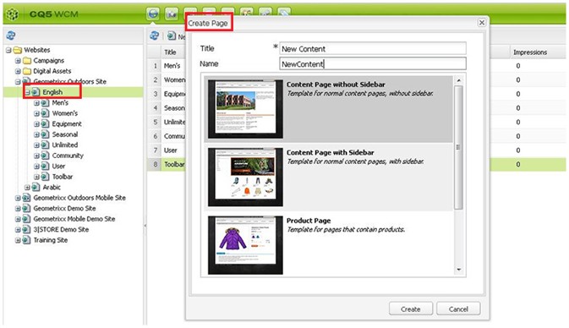The image size is (569, 328).
Task: Click the Seasonal page icon in tree
Action: [x=45, y=134]
